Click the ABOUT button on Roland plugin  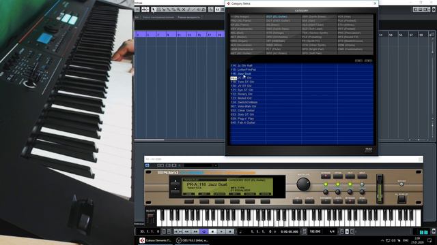pos(362,176)
